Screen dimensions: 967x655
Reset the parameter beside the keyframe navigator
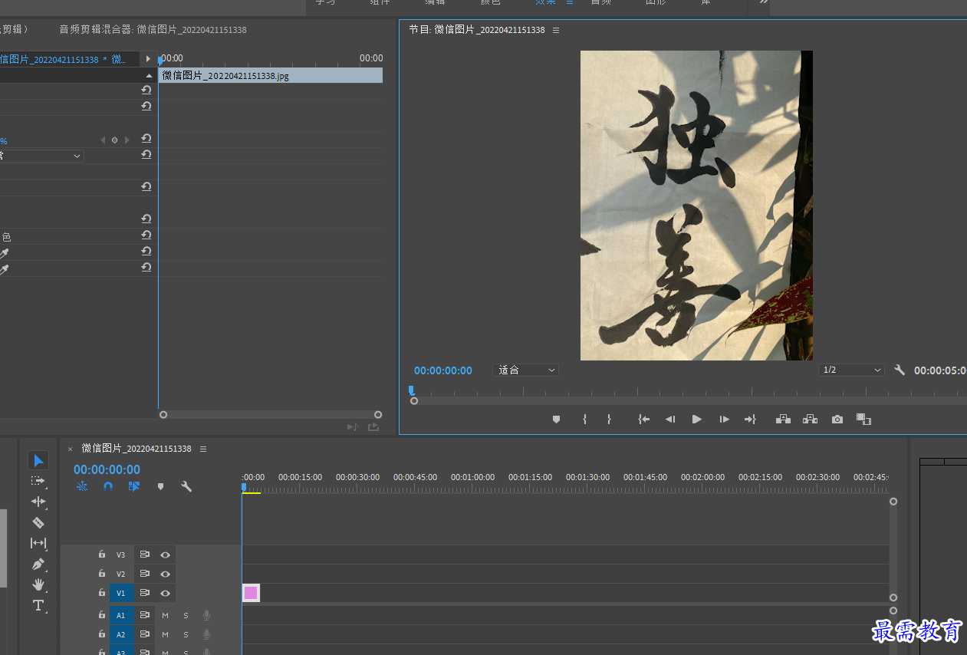click(146, 139)
